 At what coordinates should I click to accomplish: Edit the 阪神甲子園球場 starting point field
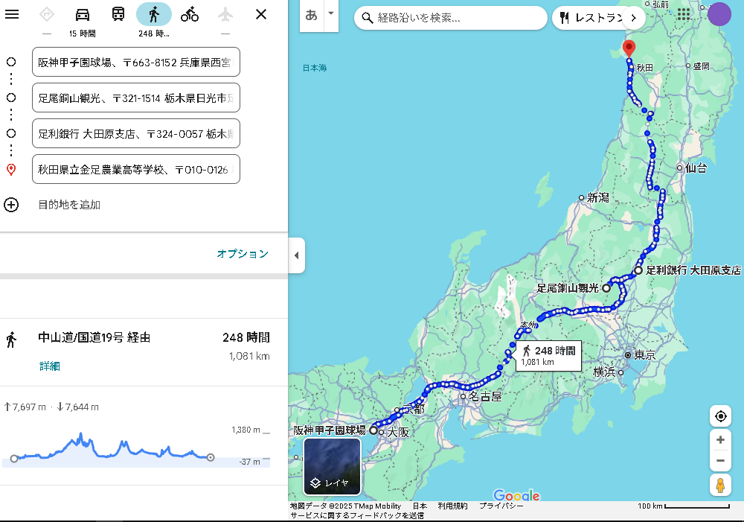(x=135, y=62)
